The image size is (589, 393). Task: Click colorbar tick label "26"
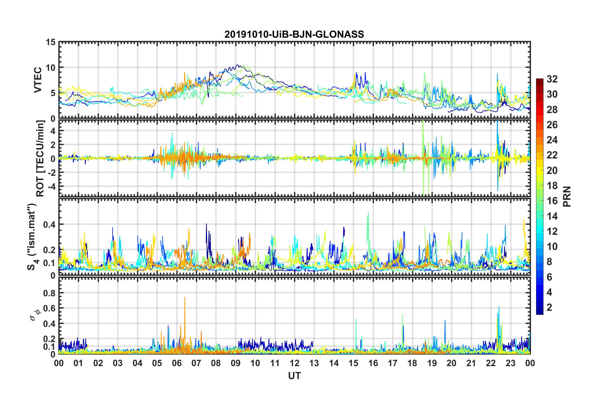[552, 125]
